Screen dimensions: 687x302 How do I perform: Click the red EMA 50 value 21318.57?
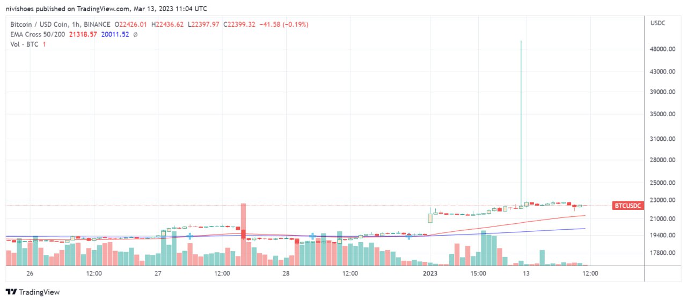[x=83, y=34]
